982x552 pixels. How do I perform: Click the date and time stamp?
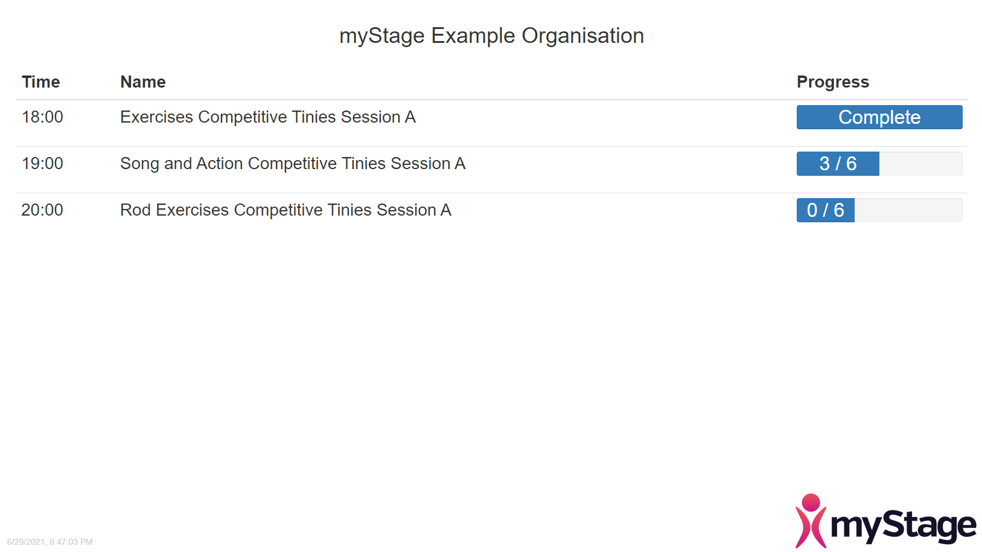point(50,542)
